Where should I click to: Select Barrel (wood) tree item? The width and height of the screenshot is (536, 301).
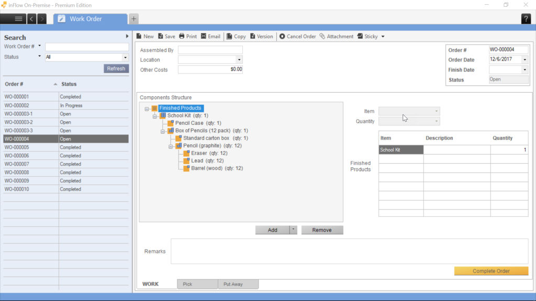(x=217, y=168)
